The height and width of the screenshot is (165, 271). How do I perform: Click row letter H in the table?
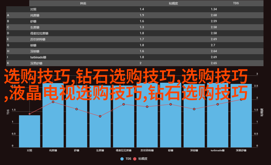pos(8,51)
